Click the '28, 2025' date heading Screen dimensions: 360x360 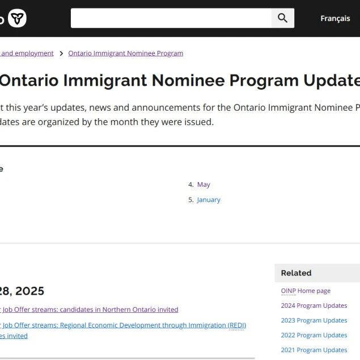click(22, 291)
